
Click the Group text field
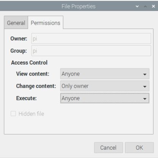tap(91, 51)
